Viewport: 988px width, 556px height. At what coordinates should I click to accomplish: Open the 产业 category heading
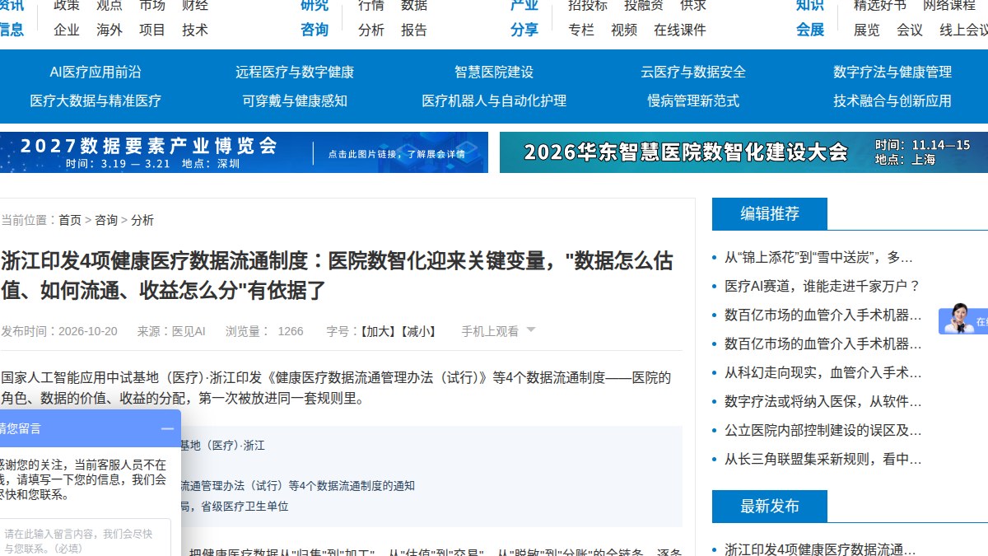click(x=524, y=5)
